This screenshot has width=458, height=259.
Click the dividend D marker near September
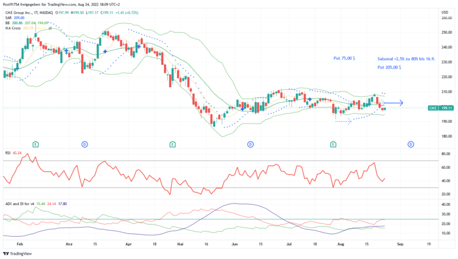point(410,144)
